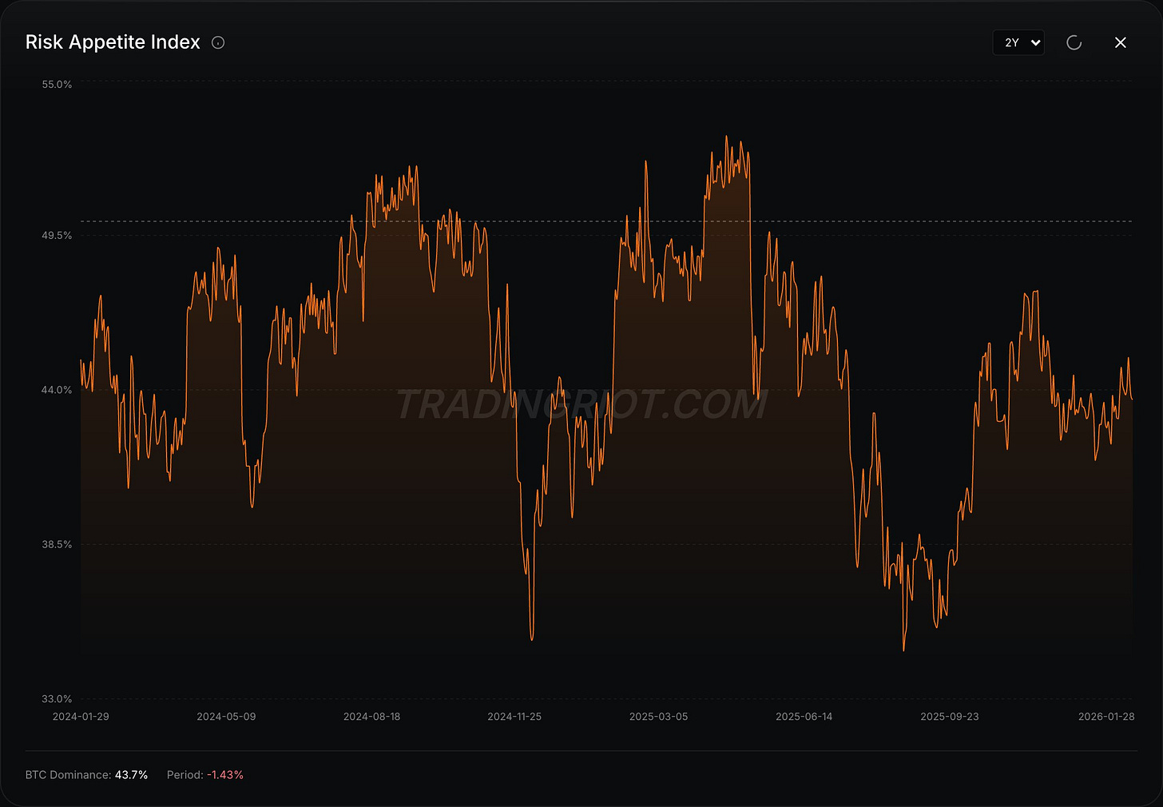
Task: Click the 2025-03-05 date label
Action: [x=658, y=716]
